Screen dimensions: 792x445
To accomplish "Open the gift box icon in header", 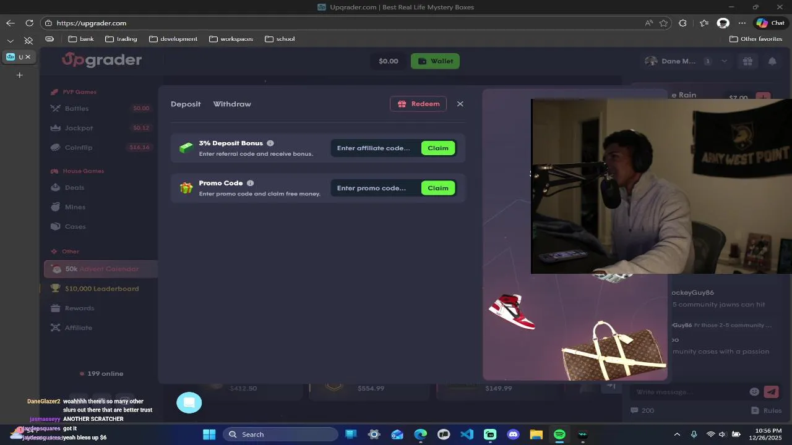I will coord(747,61).
